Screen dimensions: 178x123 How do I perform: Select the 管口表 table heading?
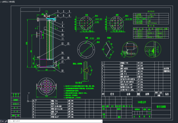(x=151, y=26)
